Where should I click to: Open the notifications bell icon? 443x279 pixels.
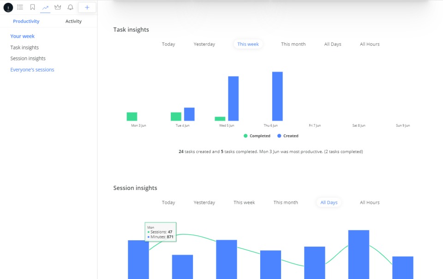(x=70, y=7)
